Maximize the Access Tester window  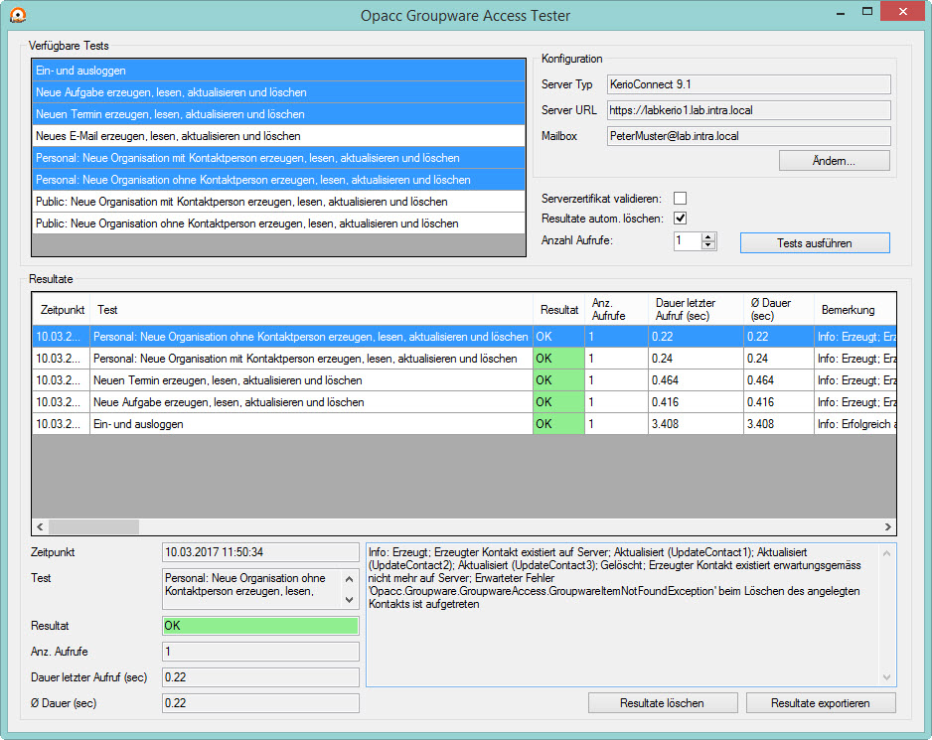867,12
